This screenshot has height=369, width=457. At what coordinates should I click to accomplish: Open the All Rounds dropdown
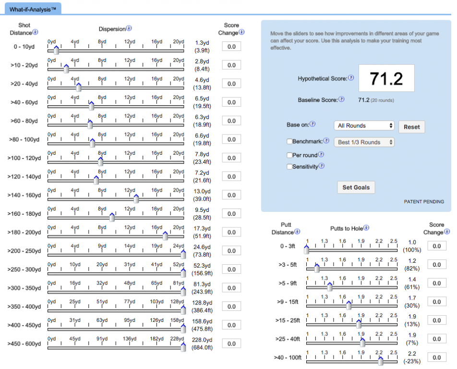click(x=364, y=126)
